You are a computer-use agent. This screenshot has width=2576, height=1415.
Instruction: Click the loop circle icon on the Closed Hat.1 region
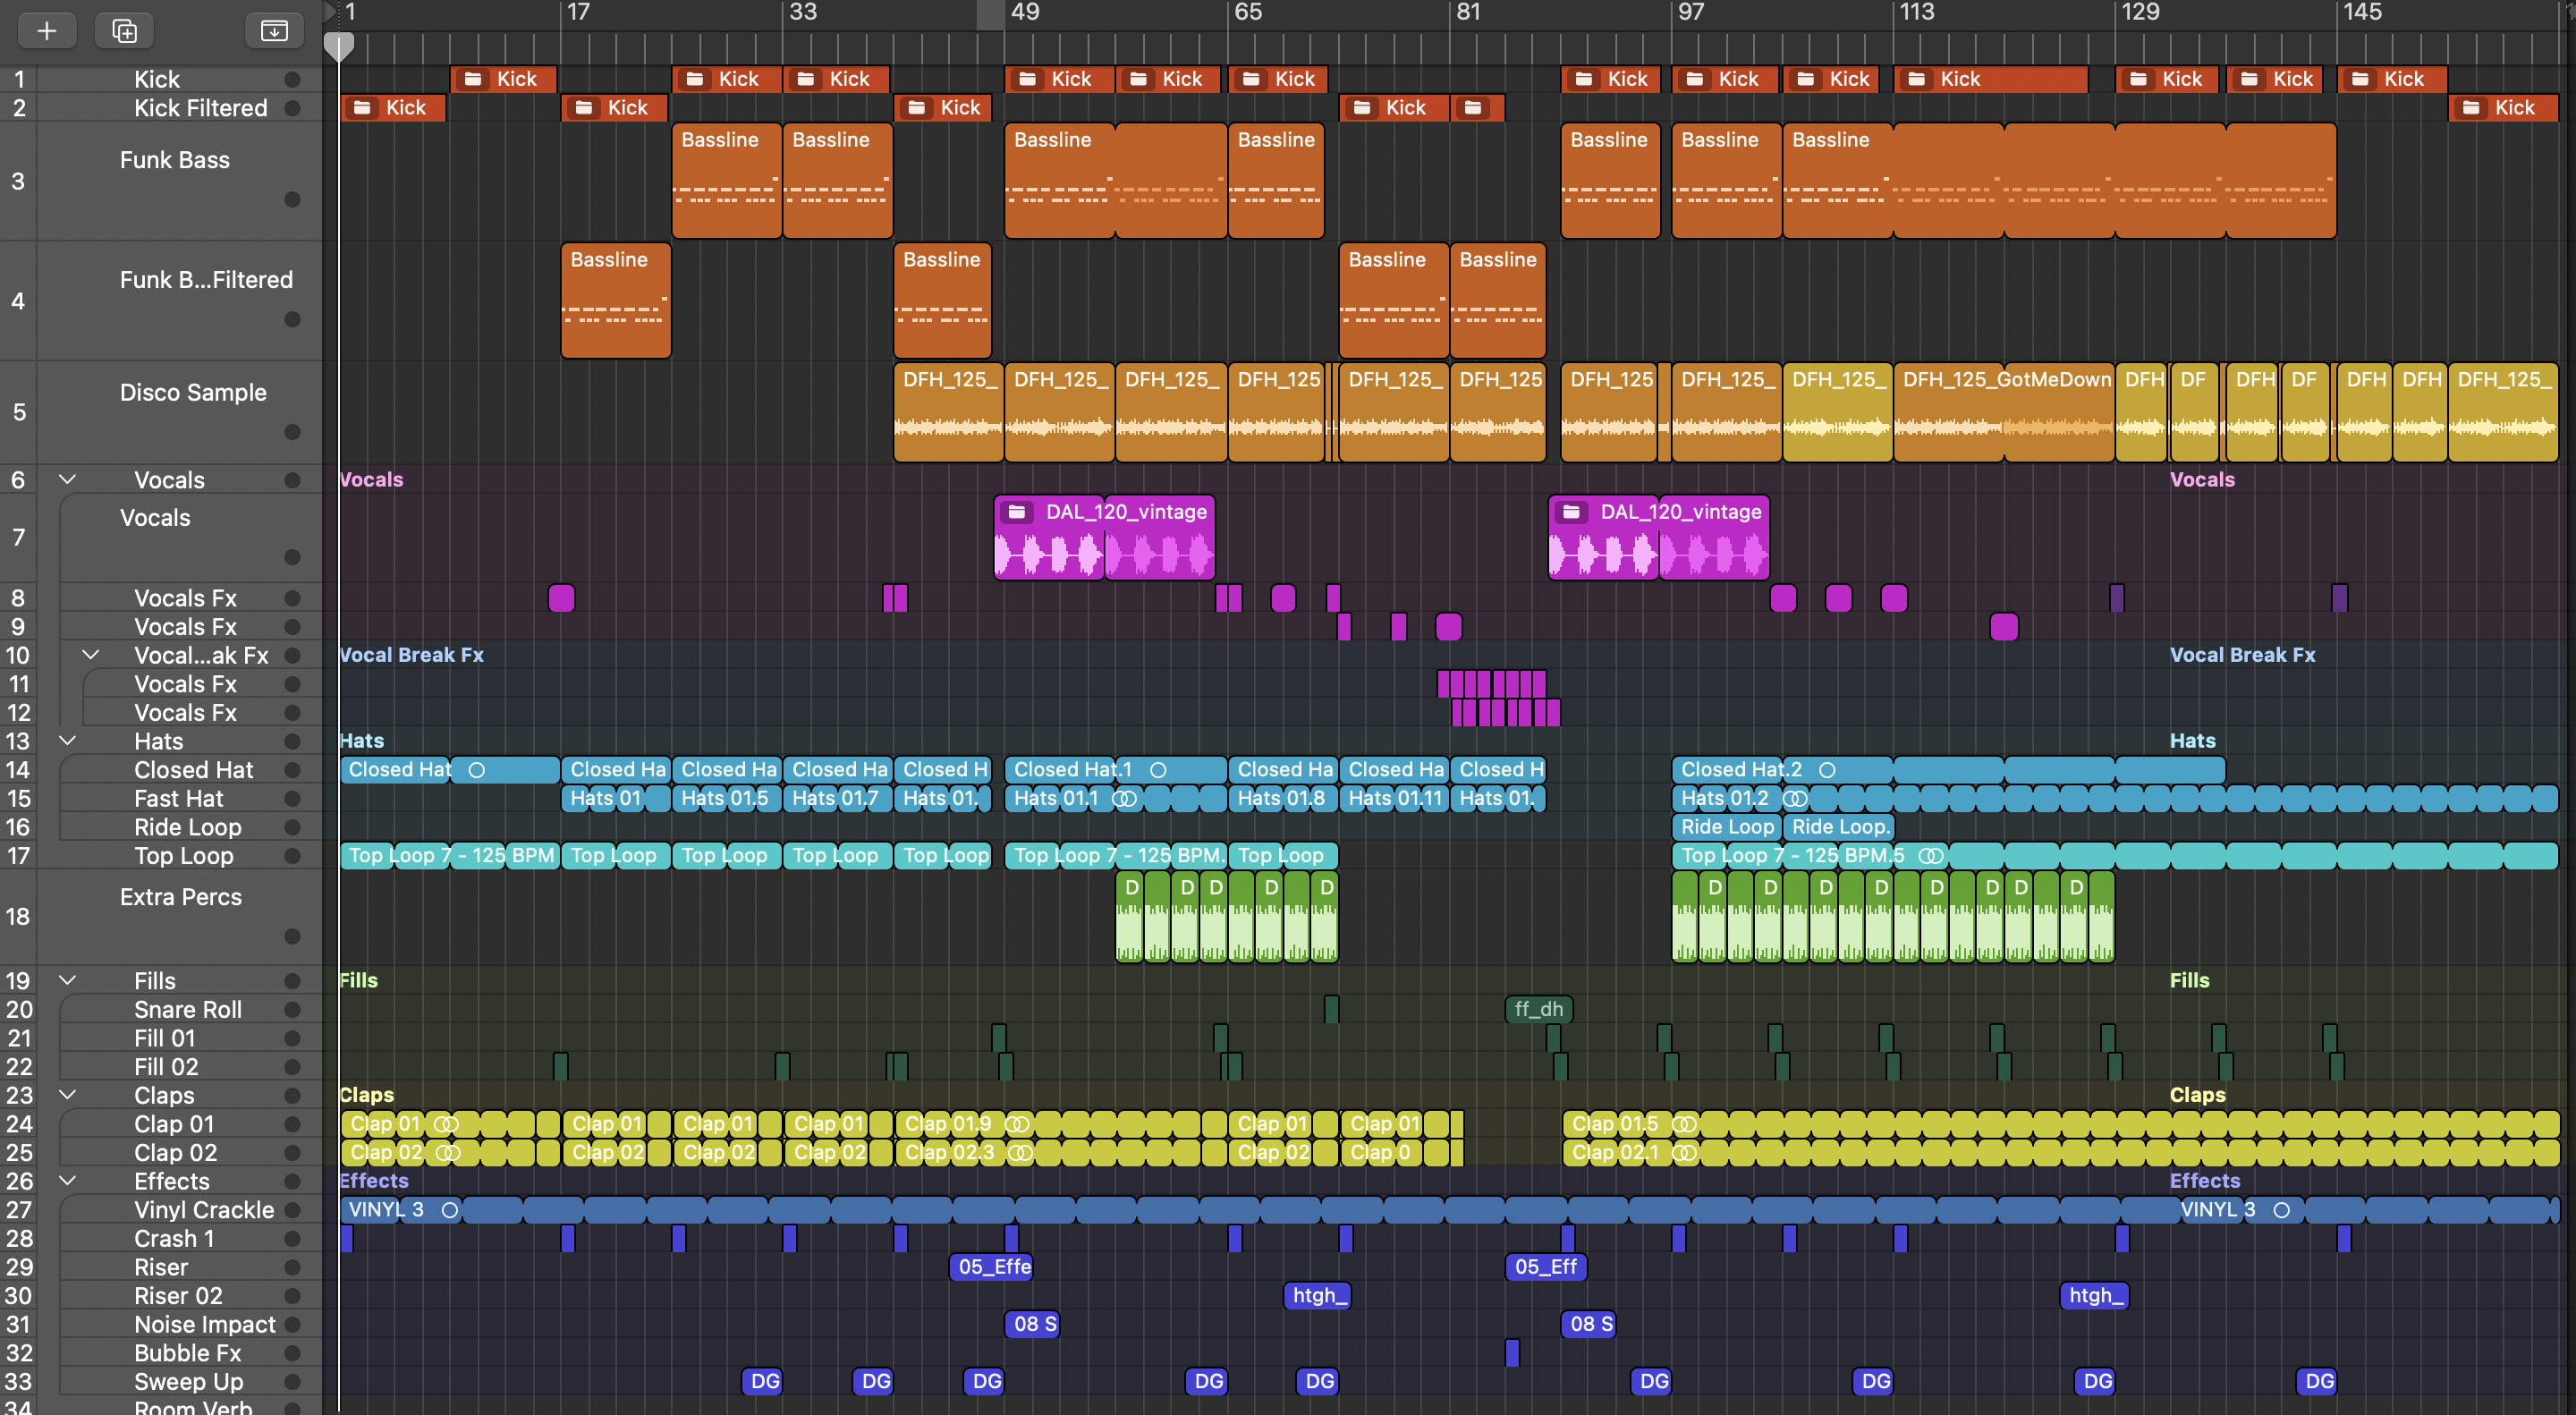click(x=1158, y=770)
